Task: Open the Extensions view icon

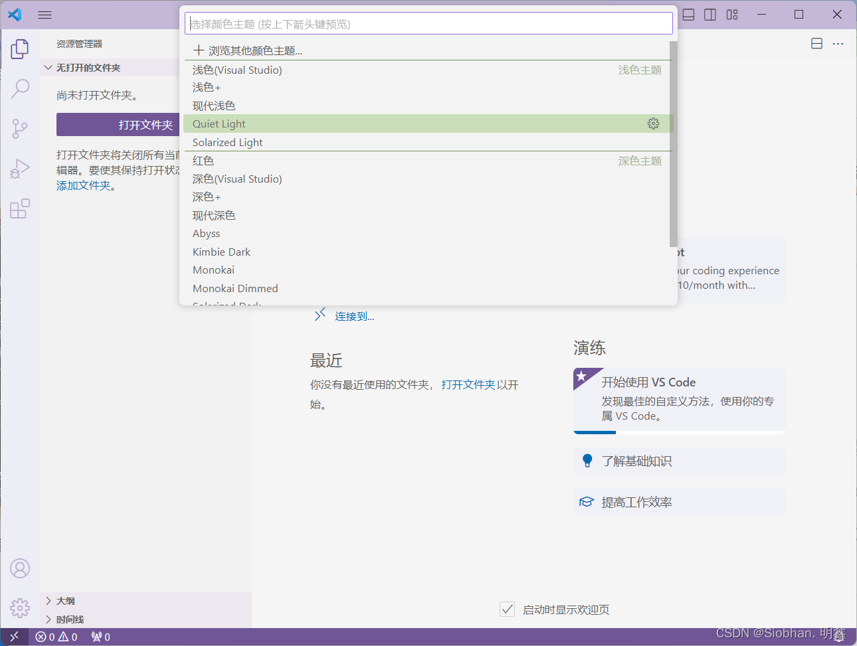Action: tap(20, 208)
